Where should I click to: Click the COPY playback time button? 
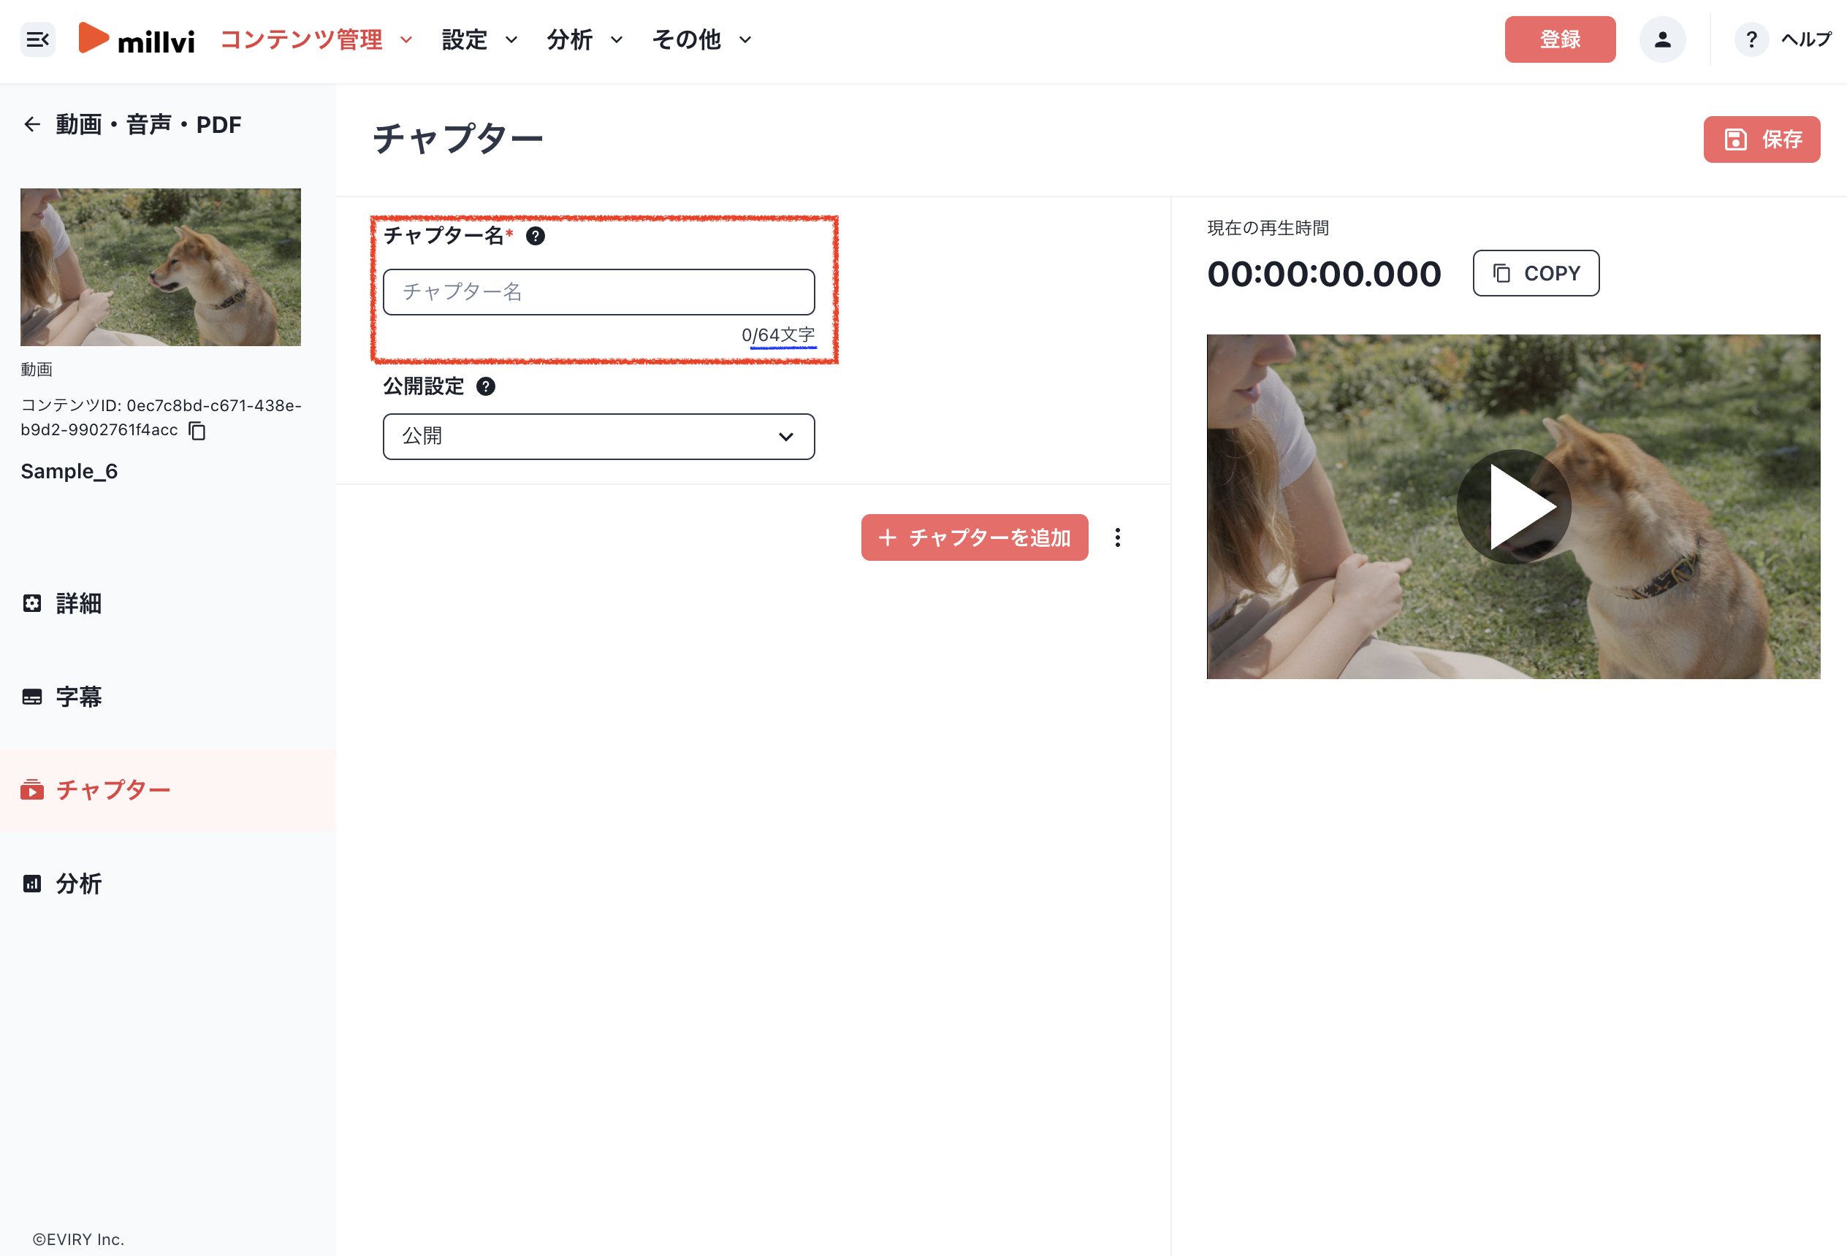click(x=1536, y=273)
